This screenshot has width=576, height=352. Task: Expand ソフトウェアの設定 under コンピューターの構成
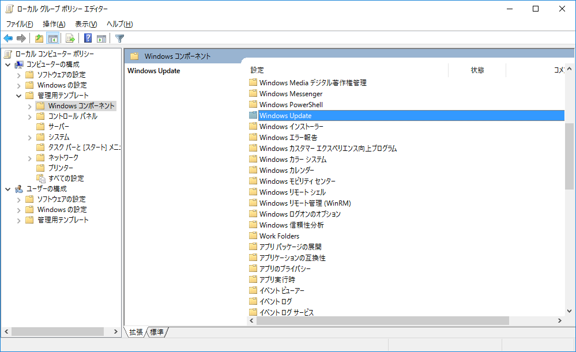point(18,75)
